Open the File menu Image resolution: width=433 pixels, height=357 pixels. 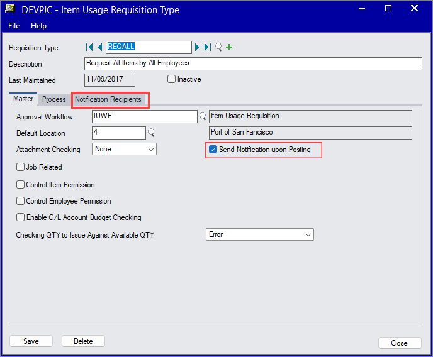point(14,26)
